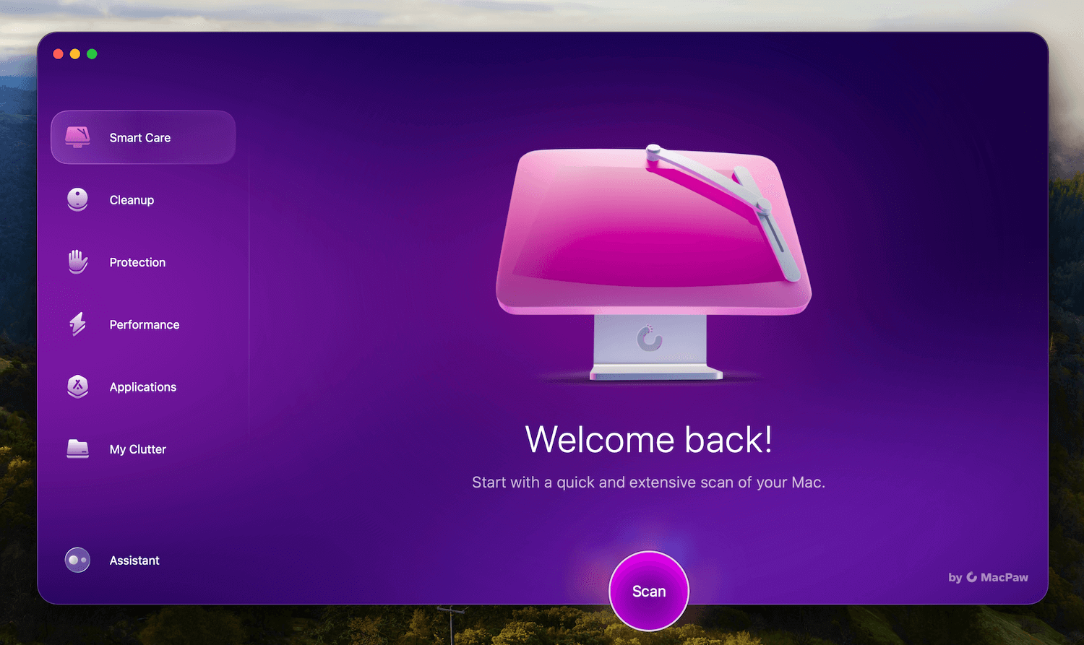
Task: Click the "Welcome back!" heading
Action: pos(648,439)
